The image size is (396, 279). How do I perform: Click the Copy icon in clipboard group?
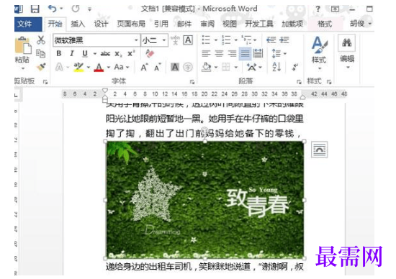pos(40,53)
